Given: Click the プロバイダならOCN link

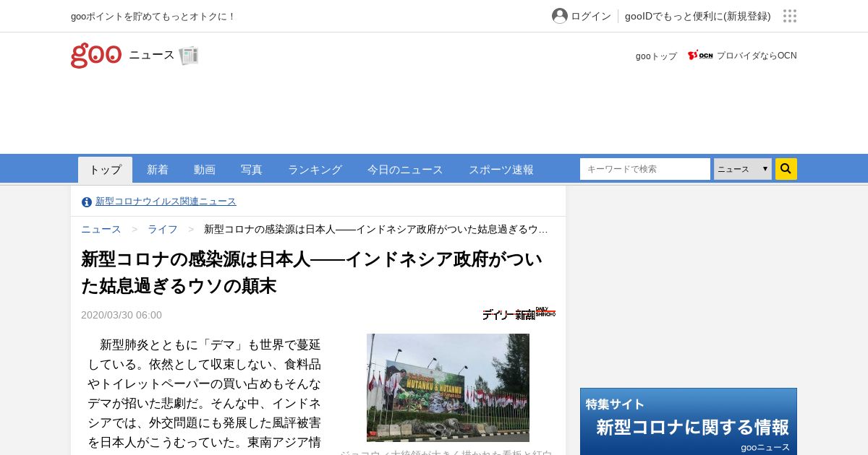Looking at the screenshot, I should [757, 56].
